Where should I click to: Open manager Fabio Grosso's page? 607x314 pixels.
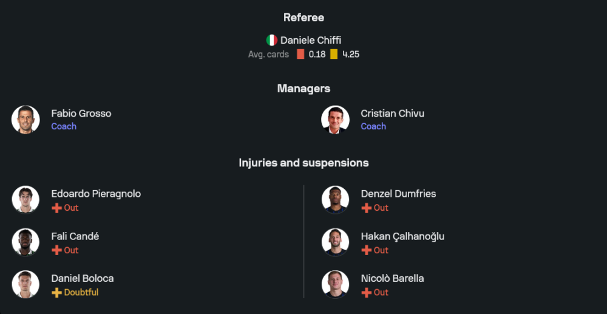tap(81, 114)
